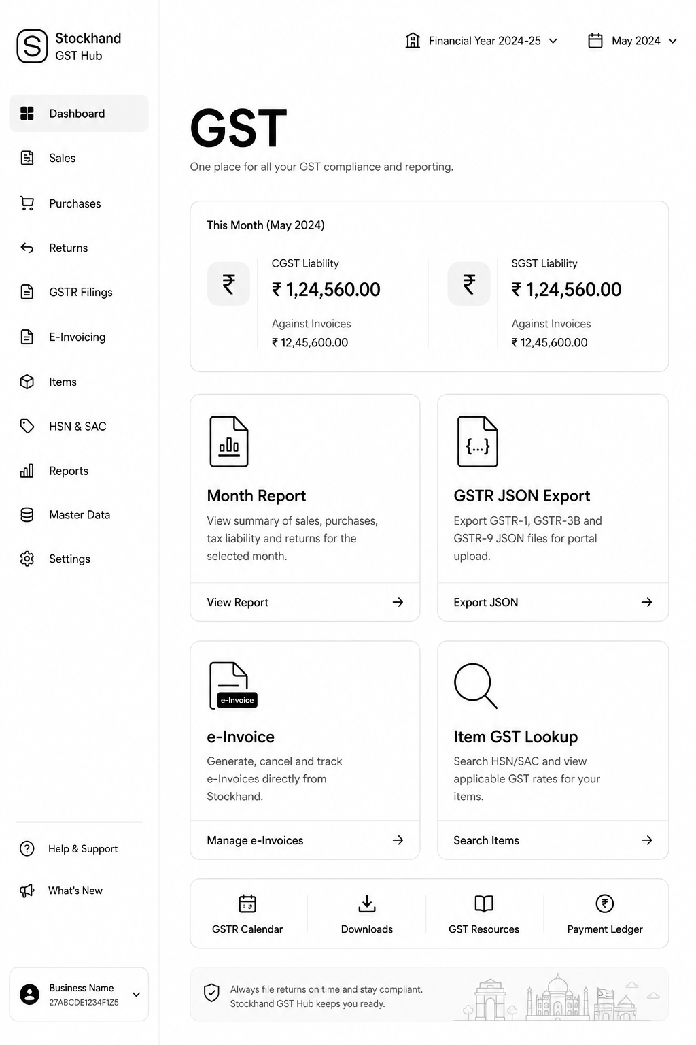Click the Returns arrow icon
This screenshot has width=696, height=1045.
pos(27,248)
